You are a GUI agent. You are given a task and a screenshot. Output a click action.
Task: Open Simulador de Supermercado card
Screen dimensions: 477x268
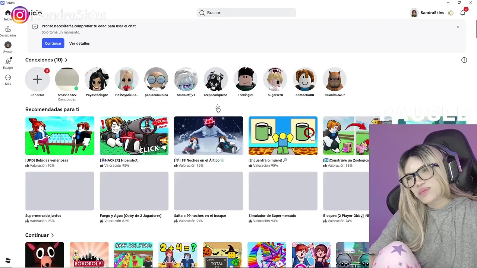click(283, 197)
